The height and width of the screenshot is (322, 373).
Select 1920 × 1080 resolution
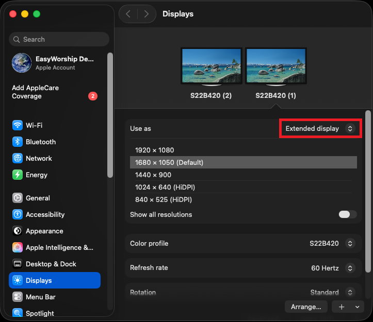(x=244, y=150)
